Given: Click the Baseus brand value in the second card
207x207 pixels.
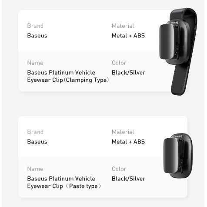Looking at the screenshot, I should click(x=37, y=142).
